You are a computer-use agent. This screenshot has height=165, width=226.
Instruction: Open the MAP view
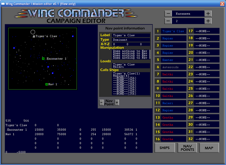pos(209,147)
